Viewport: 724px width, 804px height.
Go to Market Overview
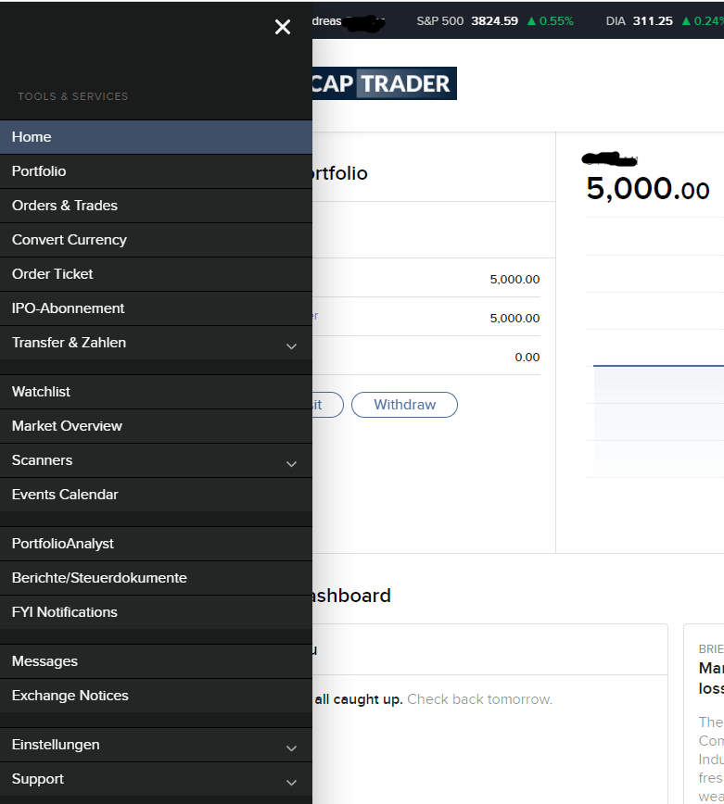coord(156,426)
